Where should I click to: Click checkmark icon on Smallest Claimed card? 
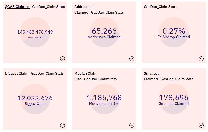pos(201,125)
